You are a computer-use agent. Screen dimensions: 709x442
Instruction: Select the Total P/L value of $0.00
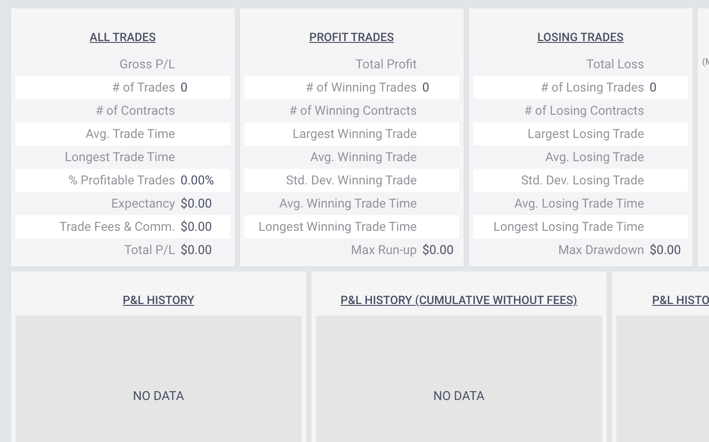(x=196, y=250)
